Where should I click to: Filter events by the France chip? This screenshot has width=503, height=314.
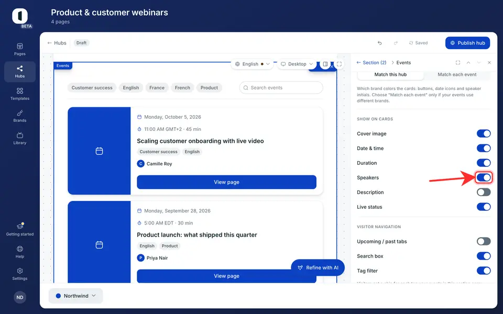tap(157, 88)
